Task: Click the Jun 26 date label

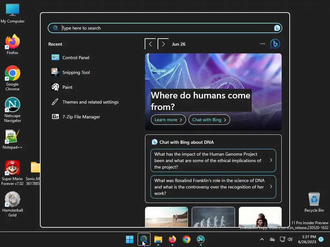Action: tap(179, 44)
